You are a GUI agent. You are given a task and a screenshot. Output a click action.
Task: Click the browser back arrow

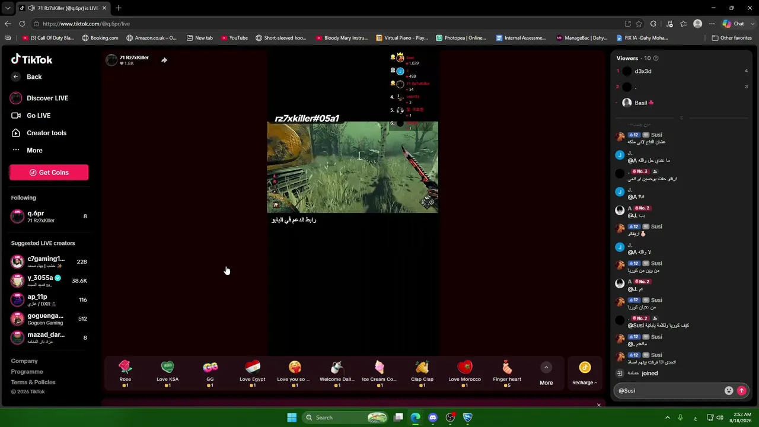[8, 24]
